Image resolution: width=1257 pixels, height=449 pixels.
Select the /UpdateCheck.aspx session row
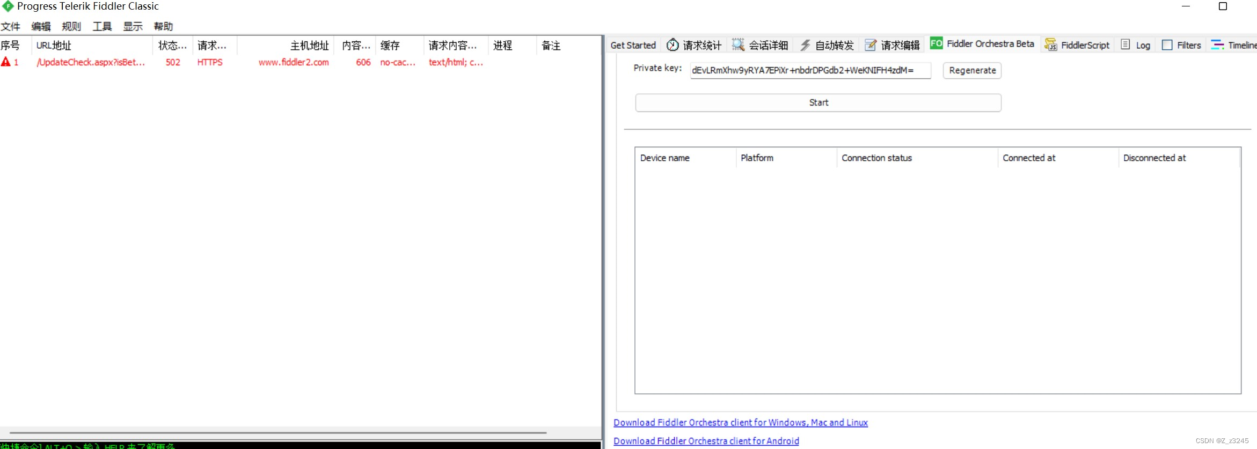pos(301,62)
